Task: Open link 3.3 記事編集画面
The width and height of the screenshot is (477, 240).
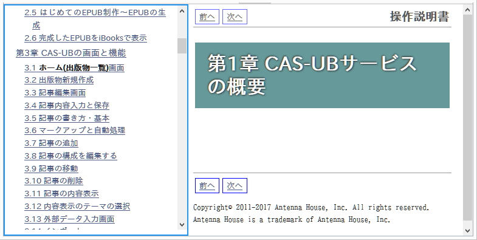Action: (x=55, y=93)
